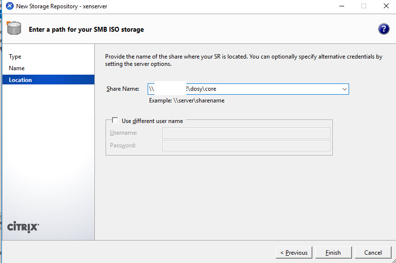
Task: Expand the Share Name dropdown arrow
Action: [344, 89]
